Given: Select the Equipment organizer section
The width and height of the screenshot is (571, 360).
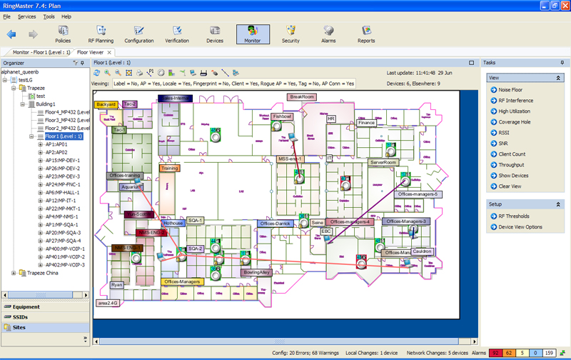Looking at the screenshot, I should coord(46,307).
